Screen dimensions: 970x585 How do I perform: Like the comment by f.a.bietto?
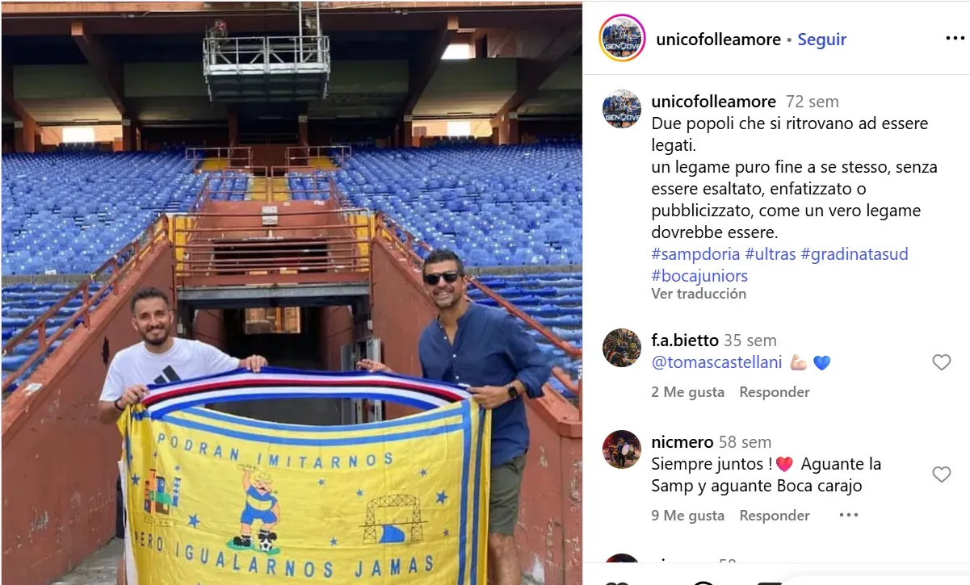(x=942, y=363)
